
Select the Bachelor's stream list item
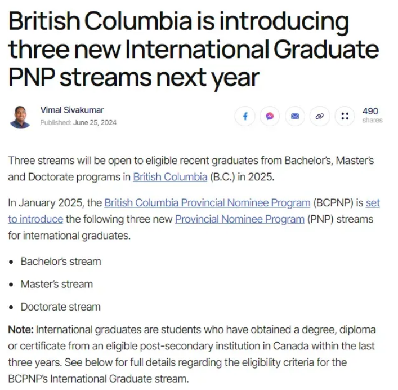pos(61,262)
